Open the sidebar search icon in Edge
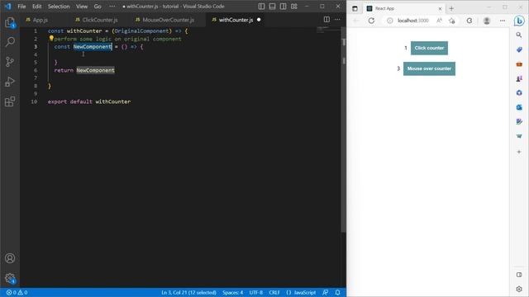The image size is (529, 297). (519, 35)
